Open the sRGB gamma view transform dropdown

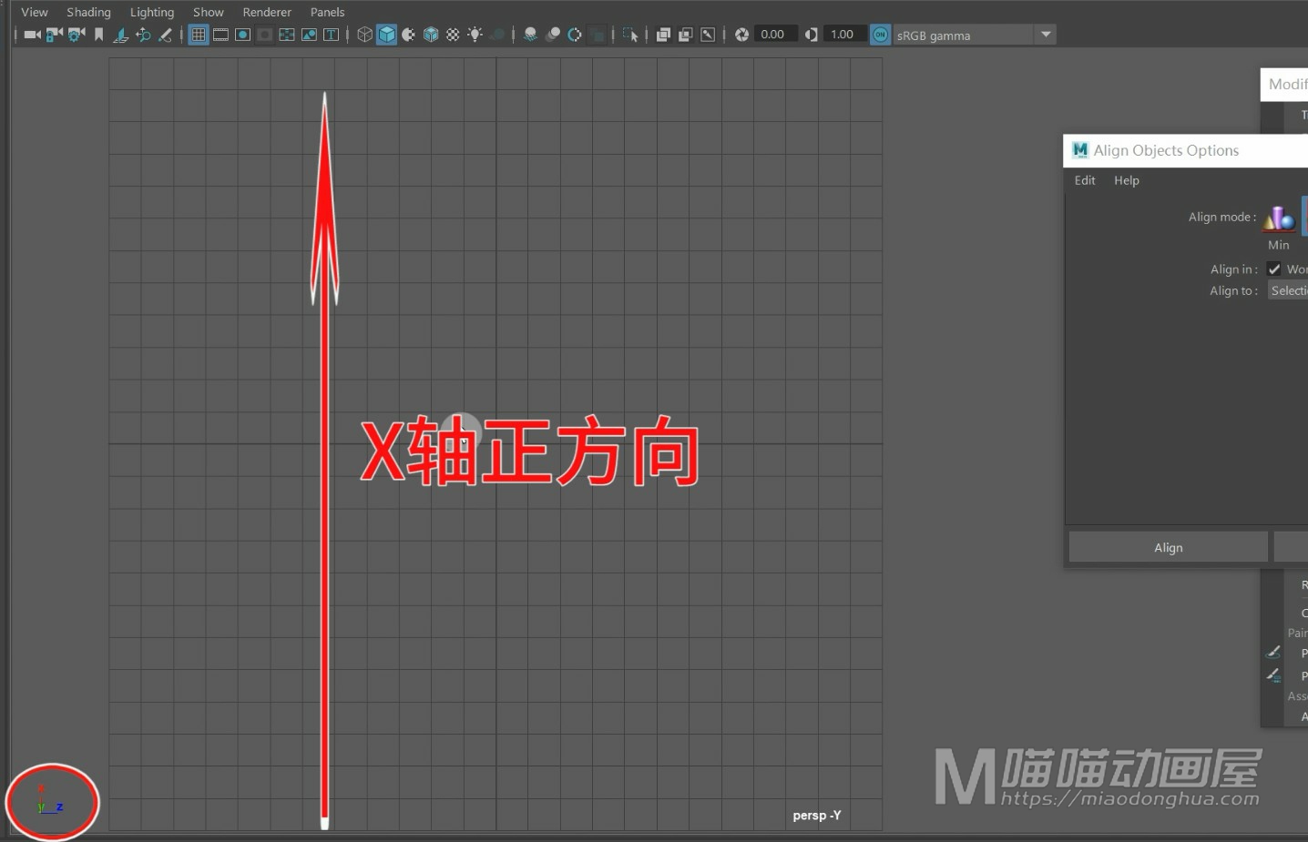tap(975, 35)
